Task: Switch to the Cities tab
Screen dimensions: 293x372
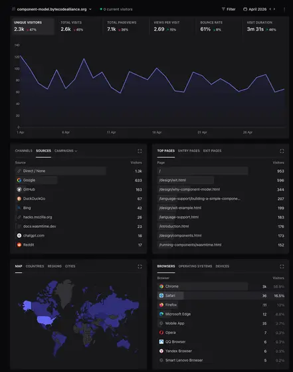Action: pos(70,266)
